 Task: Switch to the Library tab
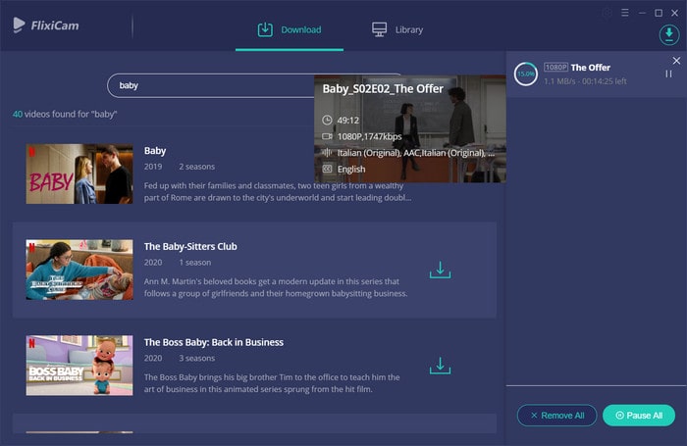(396, 29)
